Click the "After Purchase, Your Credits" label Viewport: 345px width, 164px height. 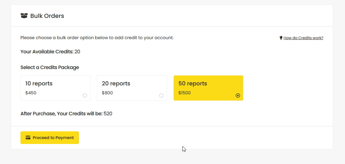coord(61,114)
